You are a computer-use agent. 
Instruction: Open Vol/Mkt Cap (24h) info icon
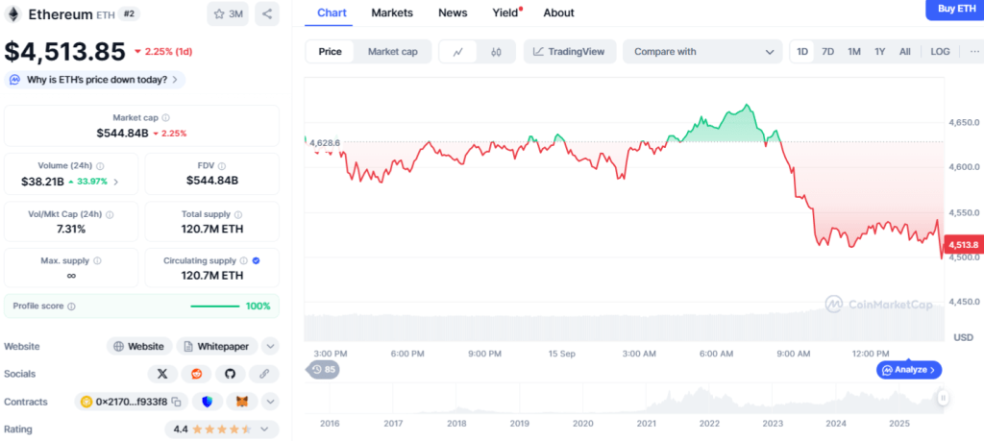(x=110, y=214)
